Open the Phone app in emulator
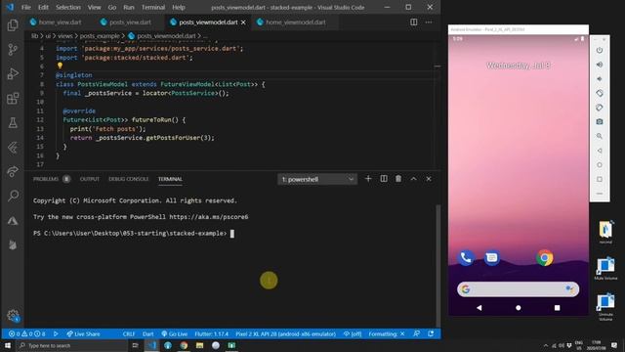 [466, 258]
